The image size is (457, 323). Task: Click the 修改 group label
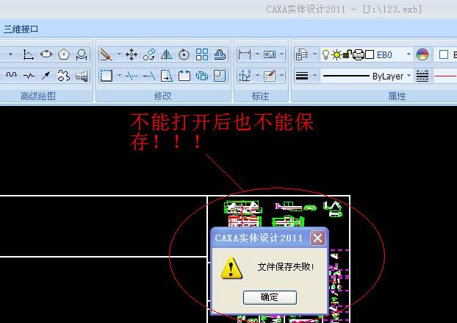162,96
